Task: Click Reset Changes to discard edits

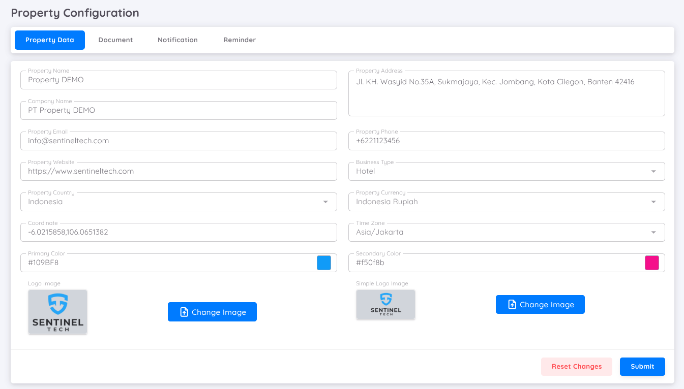Action: click(x=576, y=366)
